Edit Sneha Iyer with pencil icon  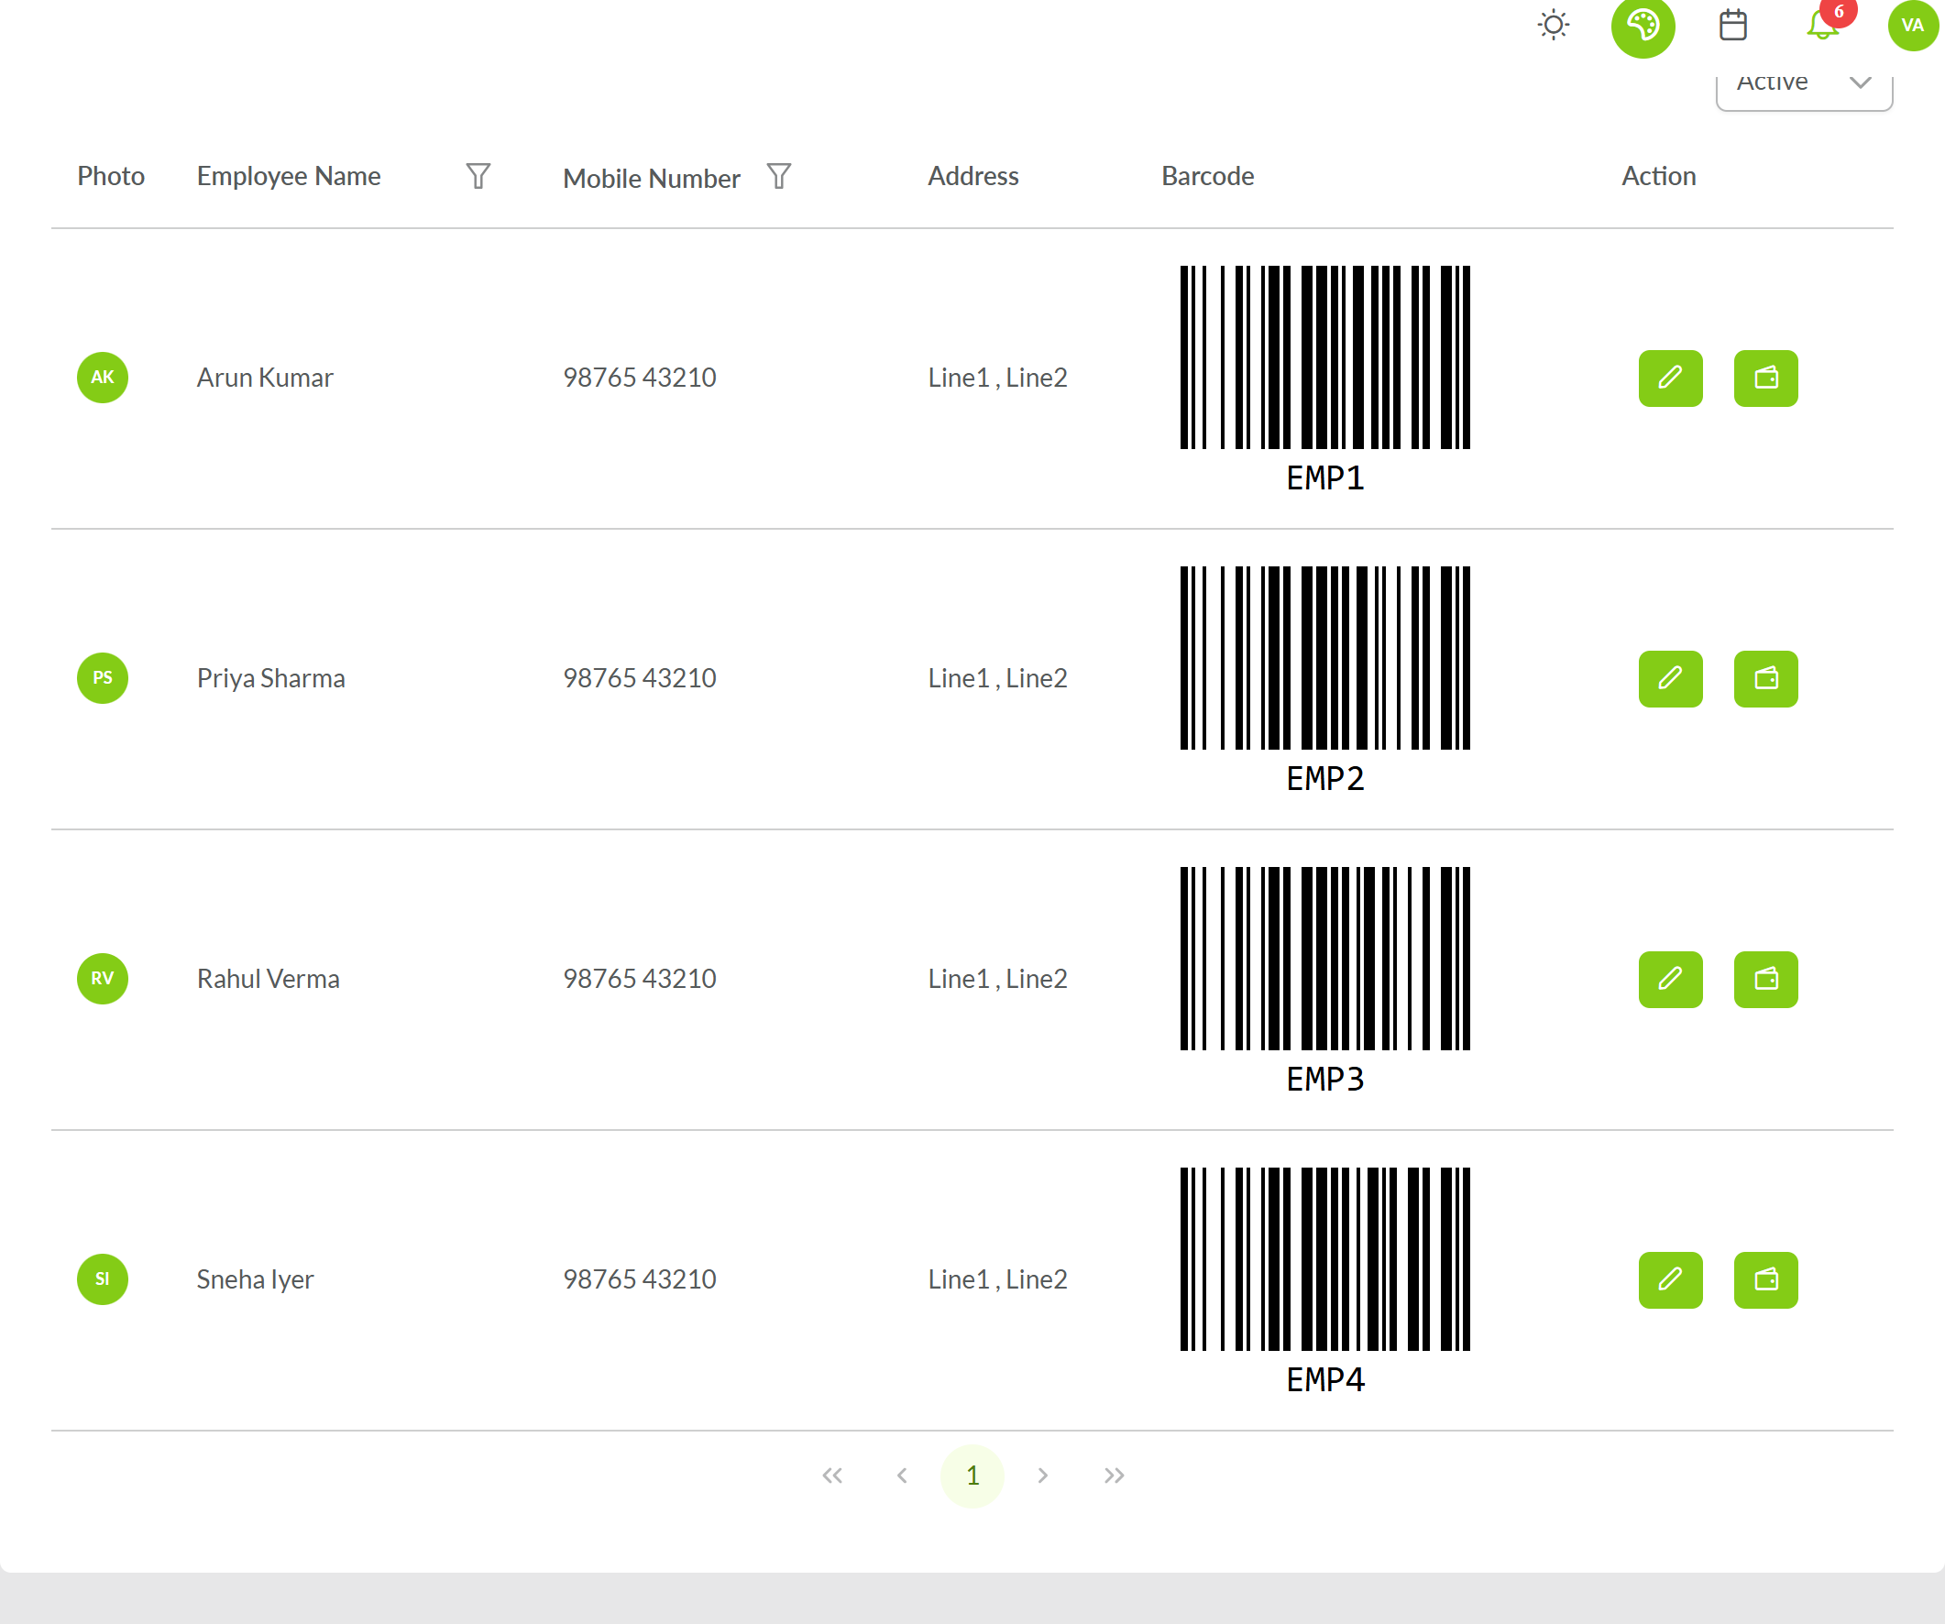coord(1670,1279)
